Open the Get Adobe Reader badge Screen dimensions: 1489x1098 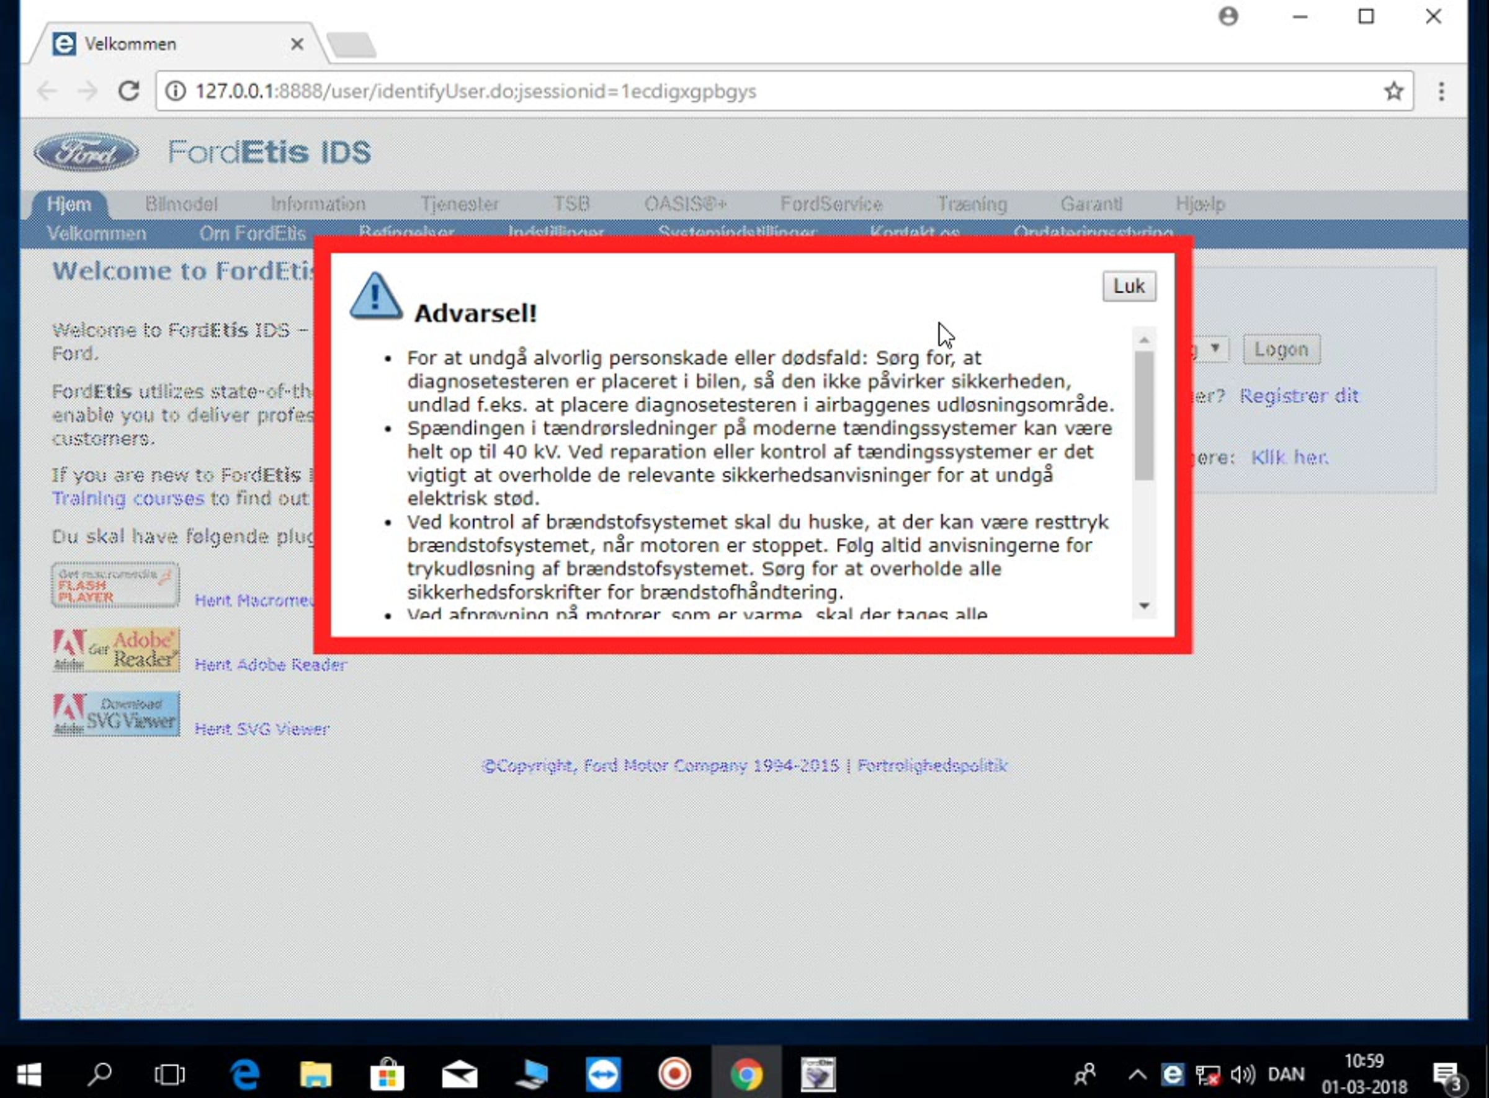click(115, 649)
